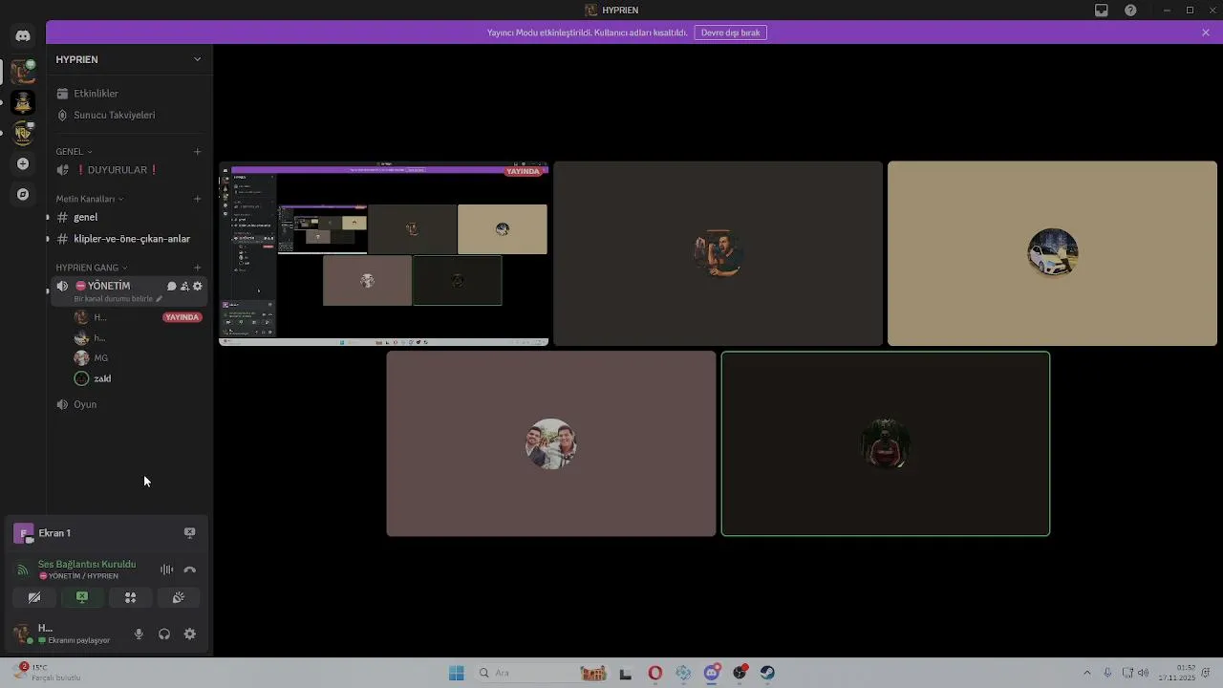Collapse the GENEL category
Screen dimensions: 1223x688
tap(74, 151)
